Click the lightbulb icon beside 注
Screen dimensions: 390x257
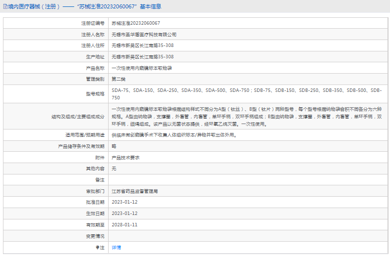(97, 248)
